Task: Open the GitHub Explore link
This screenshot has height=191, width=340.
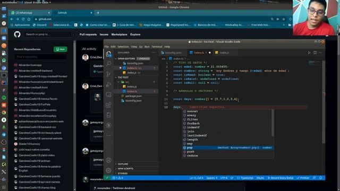Action: pos(135,34)
